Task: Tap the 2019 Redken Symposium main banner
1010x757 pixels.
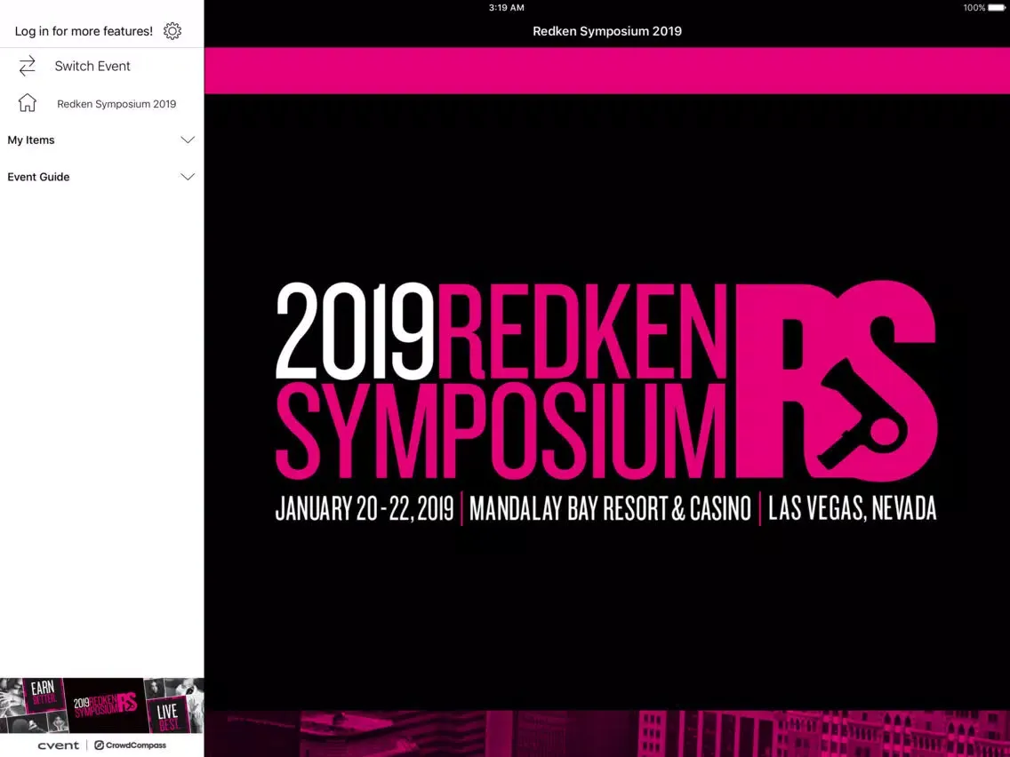Action: pos(606,402)
